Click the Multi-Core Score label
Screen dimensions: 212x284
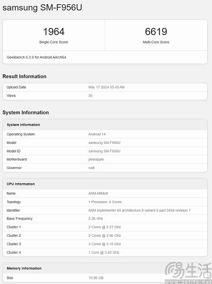click(x=156, y=42)
